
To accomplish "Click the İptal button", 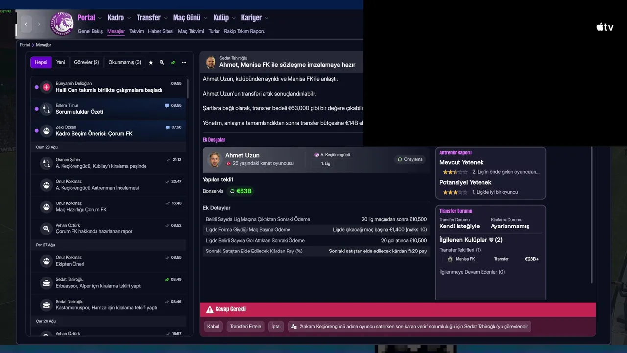I will (x=276, y=326).
